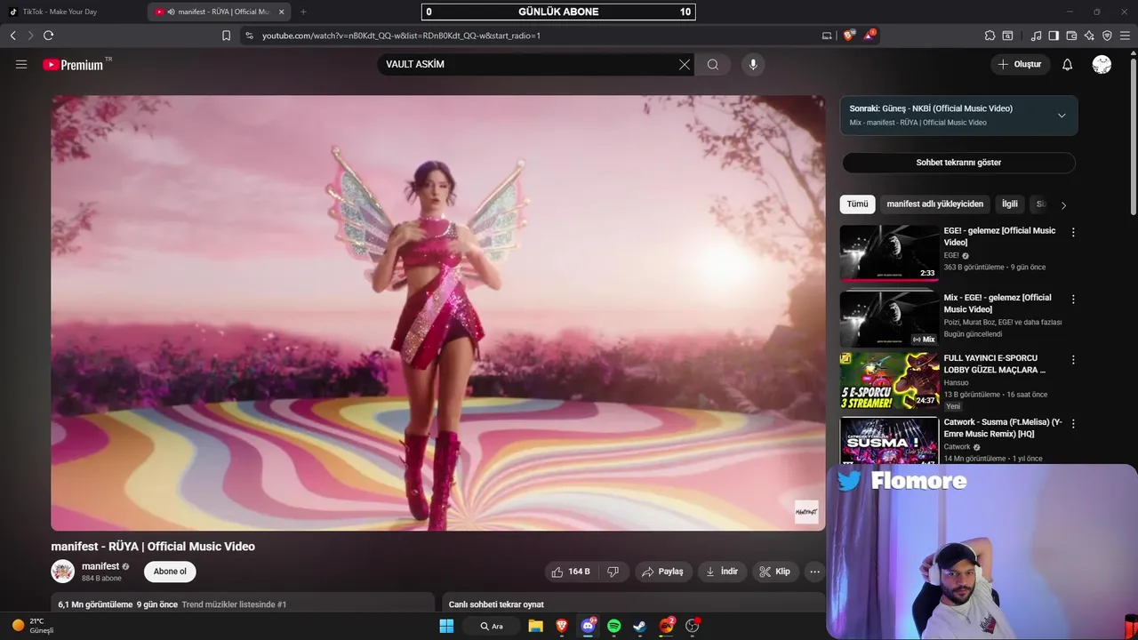Viewport: 1138px width, 640px height.
Task: Open options for Mix - EGE! - gelemez
Action: (x=1073, y=300)
